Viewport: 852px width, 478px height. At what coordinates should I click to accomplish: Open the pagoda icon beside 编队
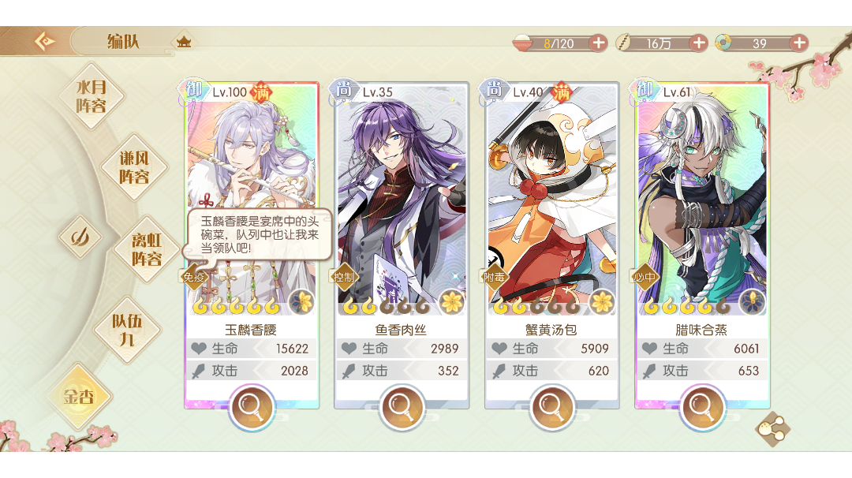coord(184,41)
